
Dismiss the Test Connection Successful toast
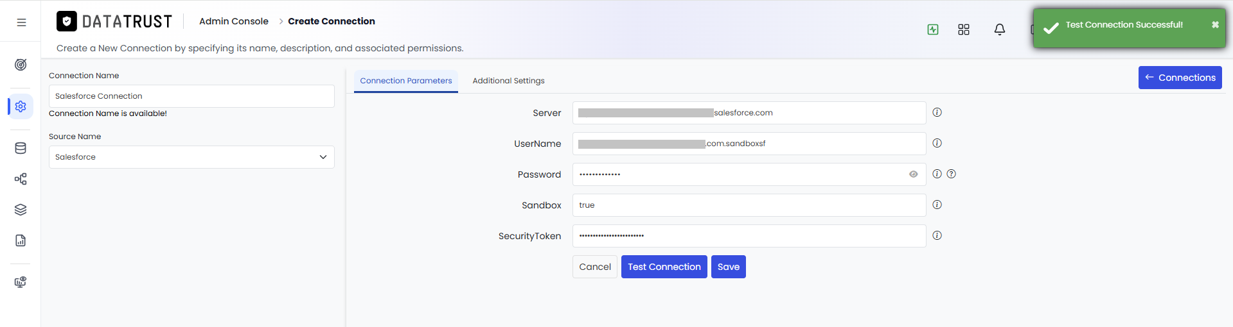[x=1215, y=25]
